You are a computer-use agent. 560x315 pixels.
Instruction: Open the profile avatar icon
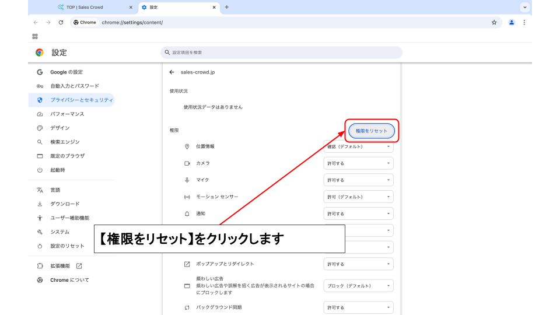[512, 22]
